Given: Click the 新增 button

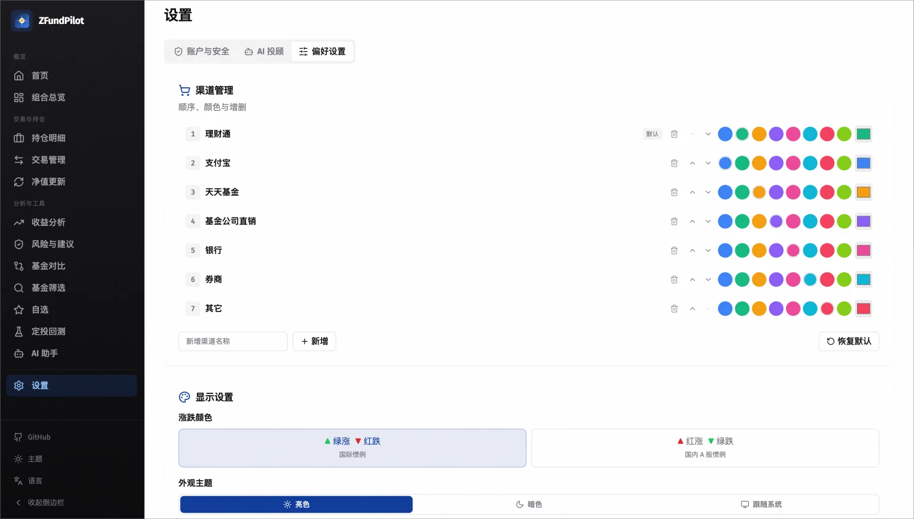Looking at the screenshot, I should 314,341.
